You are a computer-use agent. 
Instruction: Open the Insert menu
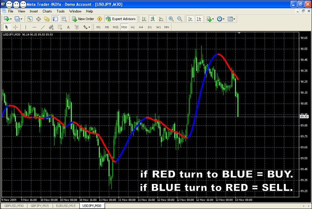click(34, 11)
